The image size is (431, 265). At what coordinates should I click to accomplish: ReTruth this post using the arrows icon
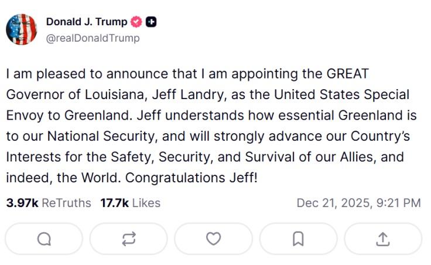point(129,239)
